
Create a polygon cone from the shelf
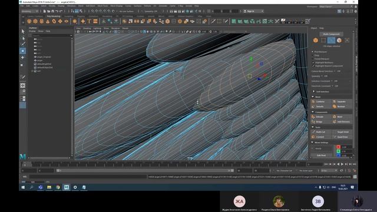pyautogui.click(x=48, y=21)
